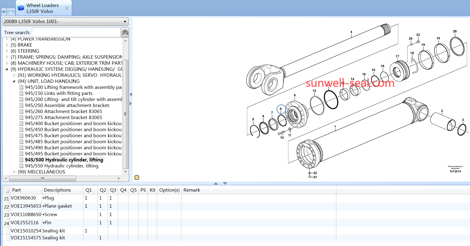Select 945/550 Hydraulic cylinder, tilting
Viewport: 470px width, 246px height.
coord(62,166)
